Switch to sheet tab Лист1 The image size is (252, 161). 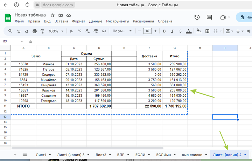[41, 155]
